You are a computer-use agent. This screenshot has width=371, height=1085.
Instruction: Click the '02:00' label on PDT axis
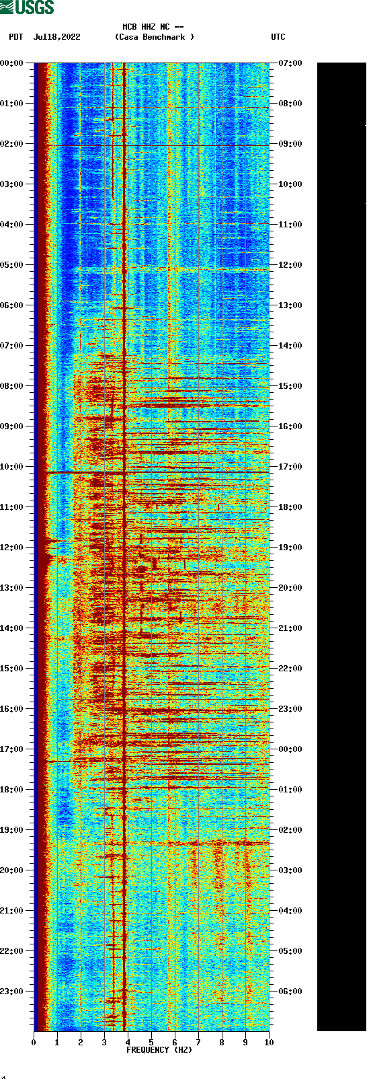(x=11, y=144)
